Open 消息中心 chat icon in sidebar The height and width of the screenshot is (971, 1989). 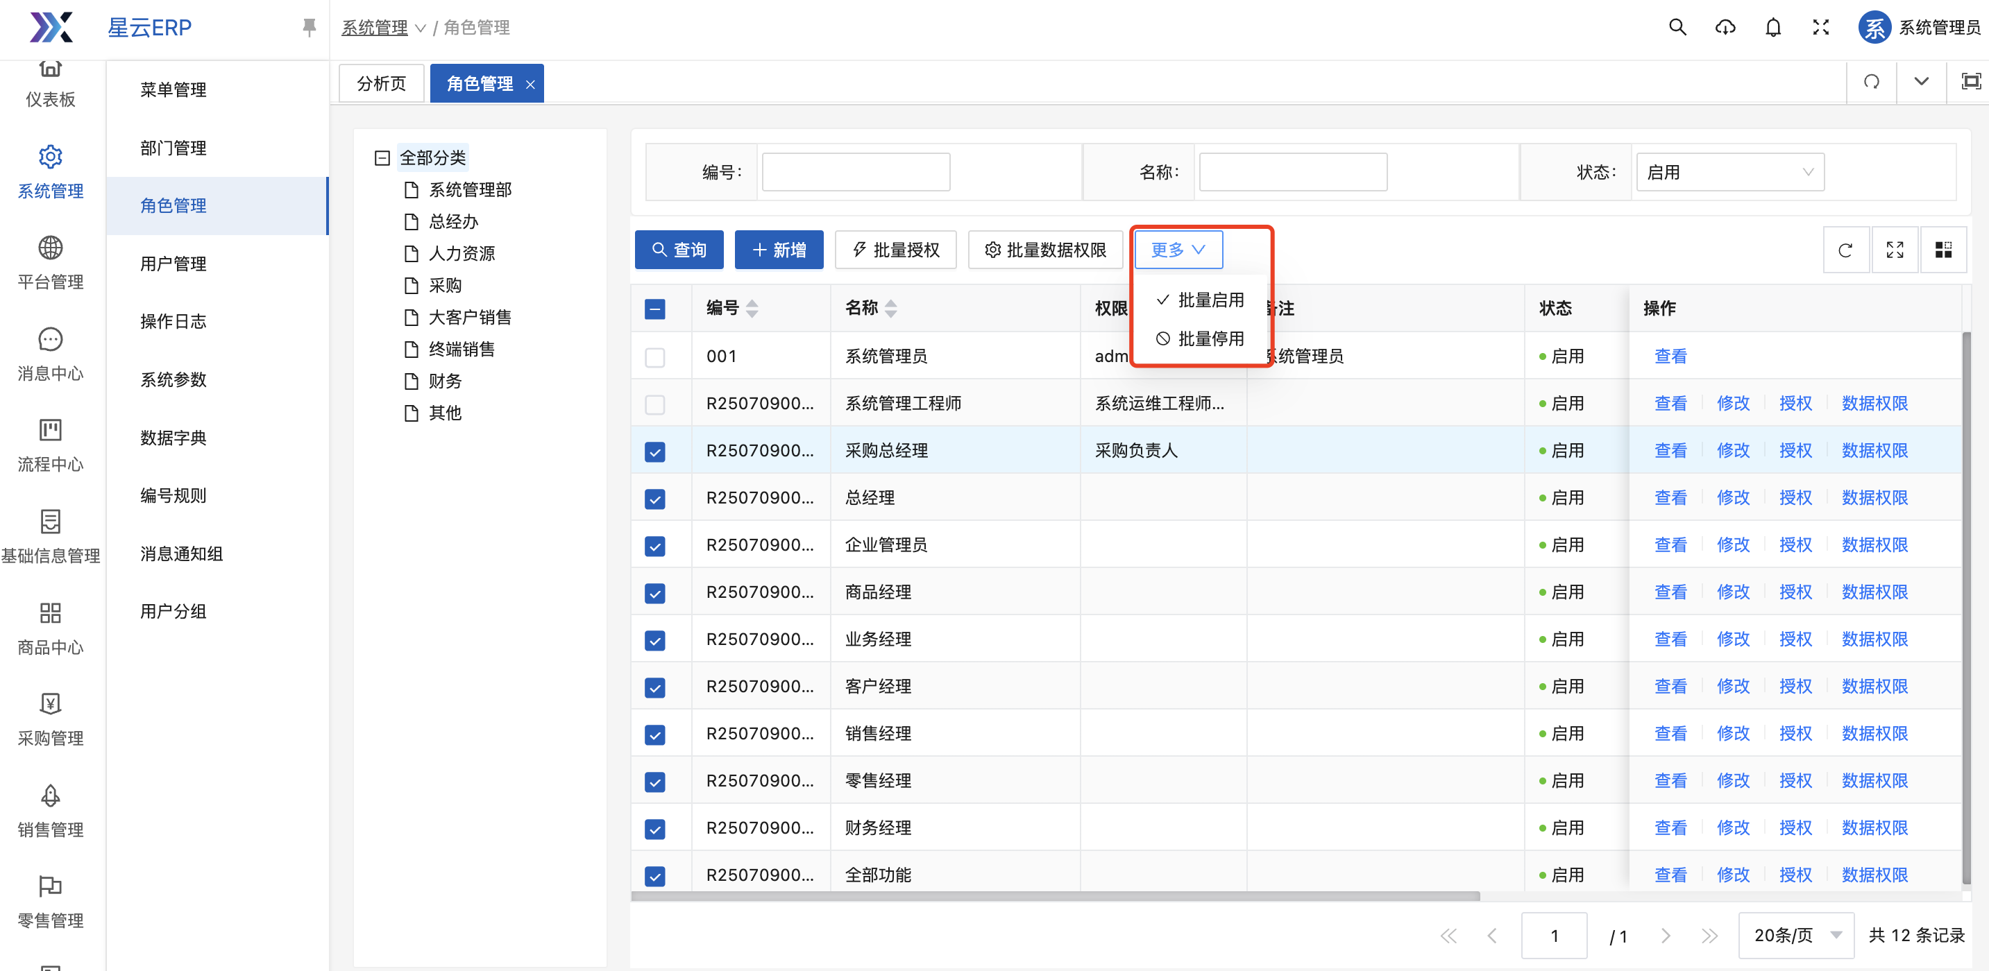pos(50,340)
